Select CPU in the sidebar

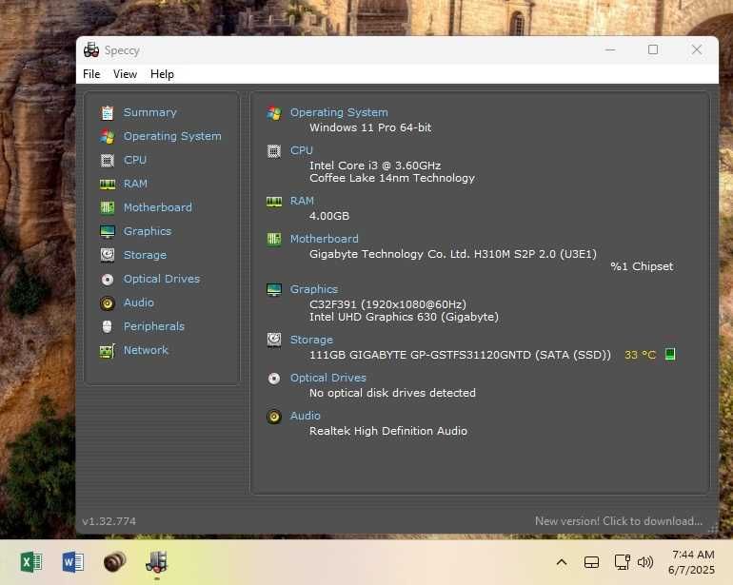pos(135,160)
